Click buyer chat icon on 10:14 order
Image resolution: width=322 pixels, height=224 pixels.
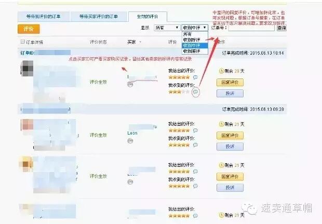click(130, 84)
